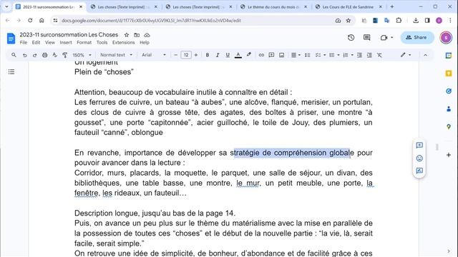The width and height of the screenshot is (458, 257).
Task: Add emoji reaction to selection
Action: coord(419,158)
